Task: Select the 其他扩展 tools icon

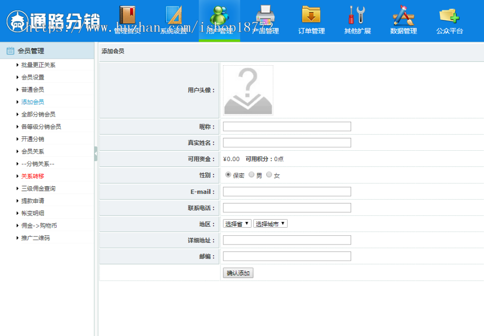Action: (x=357, y=16)
